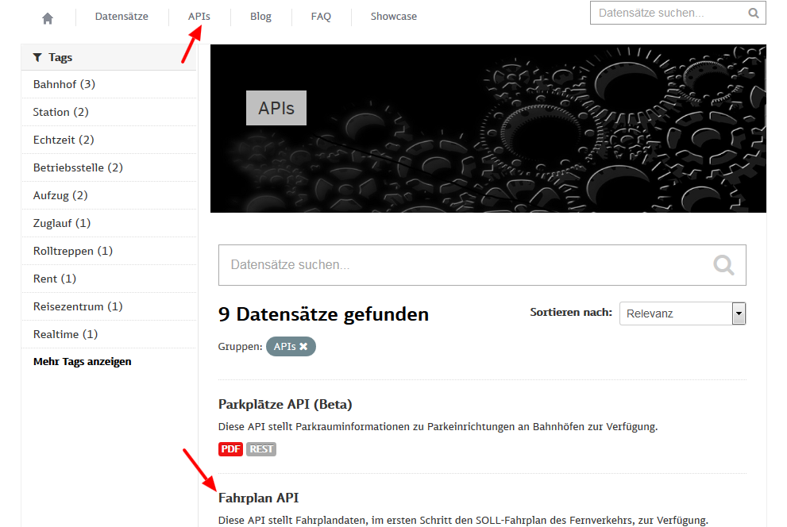The image size is (787, 527).
Task: Open the Fahrplan API dataset
Action: [258, 498]
